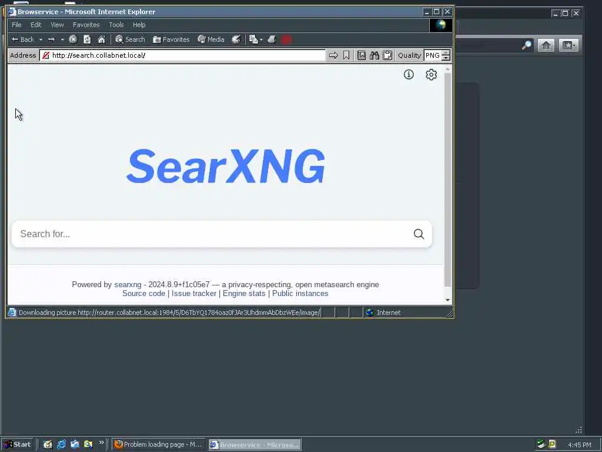
Task: Open the Help menu
Action: (x=139, y=25)
